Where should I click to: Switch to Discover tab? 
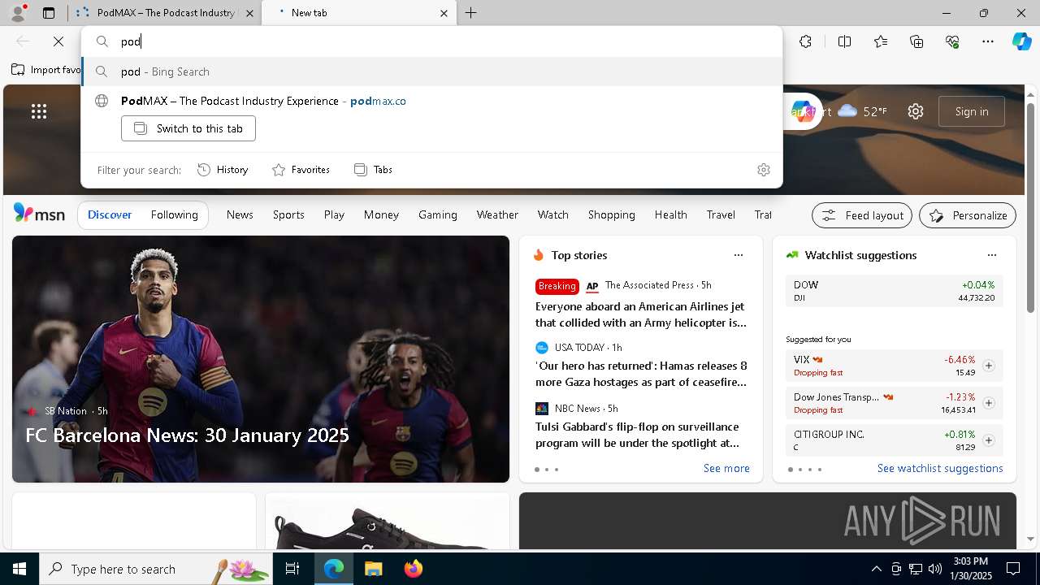point(110,214)
